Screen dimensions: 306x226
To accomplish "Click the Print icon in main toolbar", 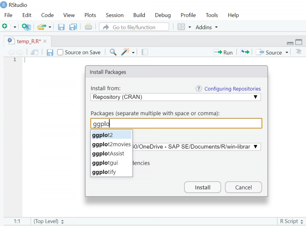I will pyautogui.click(x=88, y=27).
